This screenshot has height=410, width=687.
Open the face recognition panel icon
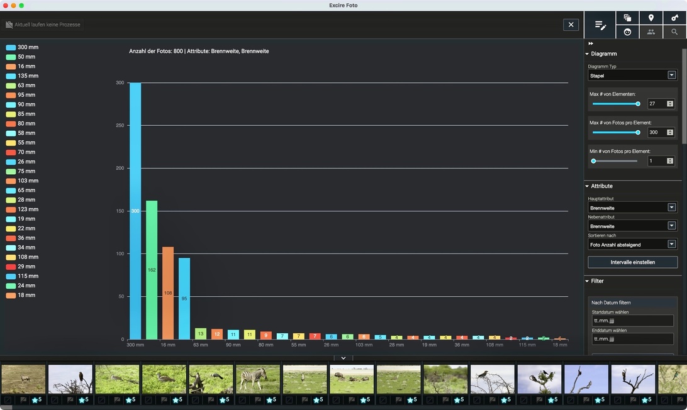(627, 32)
